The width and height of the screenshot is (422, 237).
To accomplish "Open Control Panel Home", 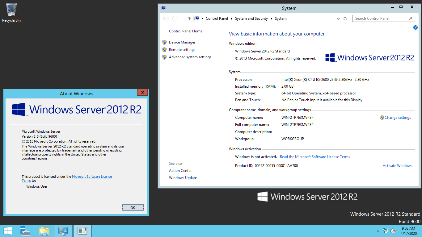I will pos(186,31).
